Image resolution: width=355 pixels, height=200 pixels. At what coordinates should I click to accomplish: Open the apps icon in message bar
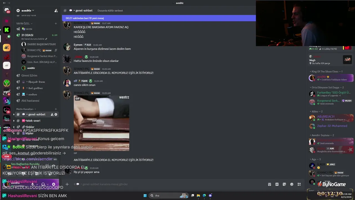click(x=299, y=184)
